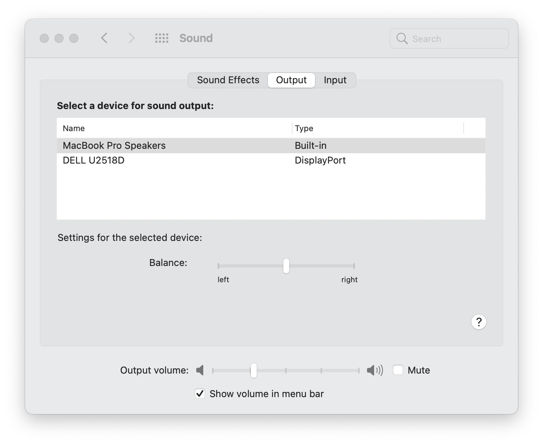Uncheck Show volume in menu bar
543x445 pixels.
(200, 393)
